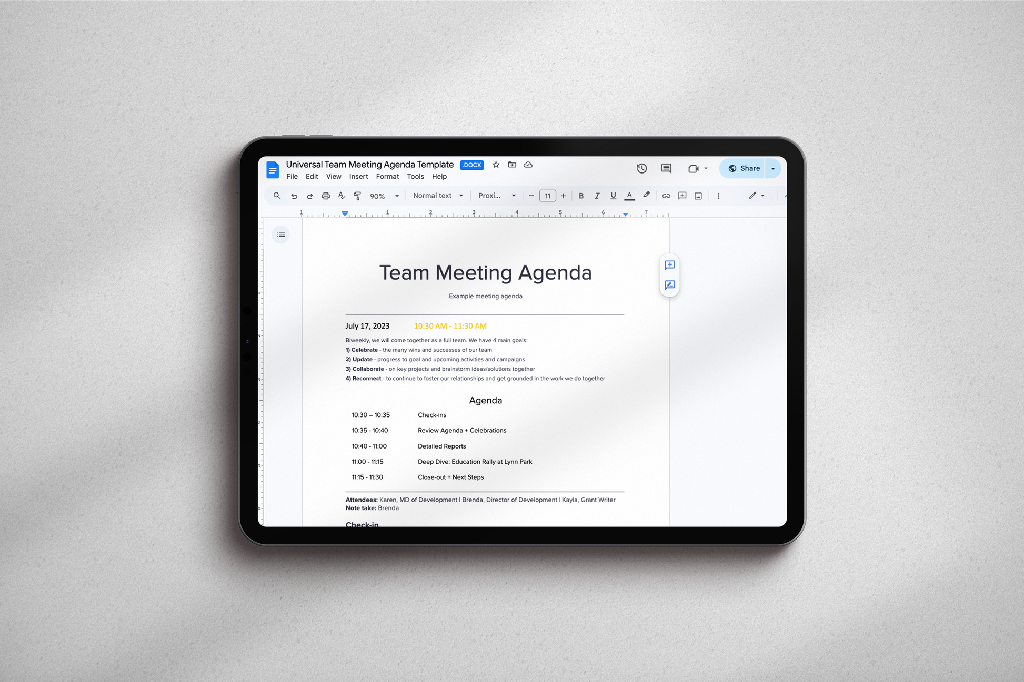Click the move to folder icon

512,165
